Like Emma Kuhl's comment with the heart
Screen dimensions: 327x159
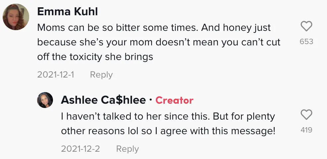(306, 26)
